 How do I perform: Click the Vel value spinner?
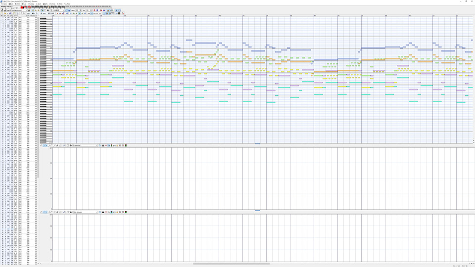click(x=91, y=10)
